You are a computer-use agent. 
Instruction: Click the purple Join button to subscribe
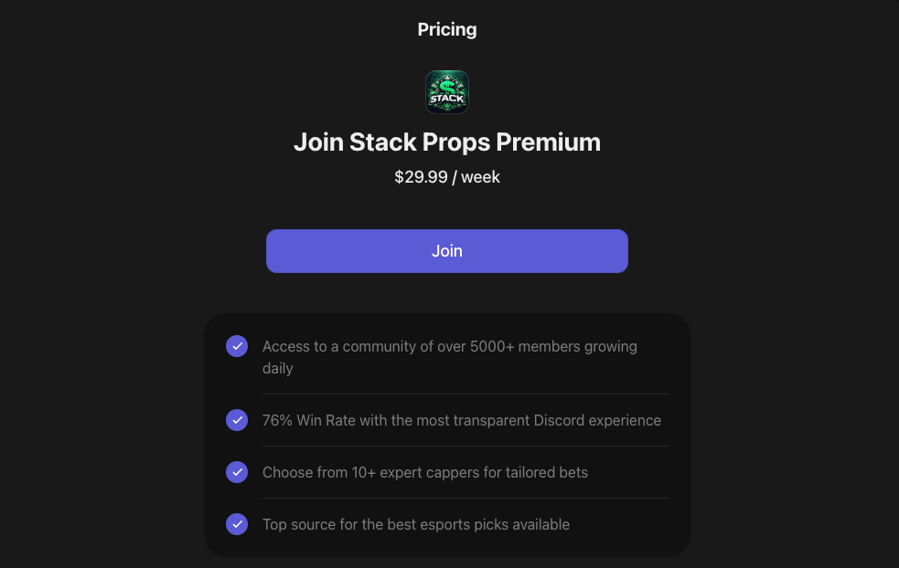pyautogui.click(x=447, y=251)
